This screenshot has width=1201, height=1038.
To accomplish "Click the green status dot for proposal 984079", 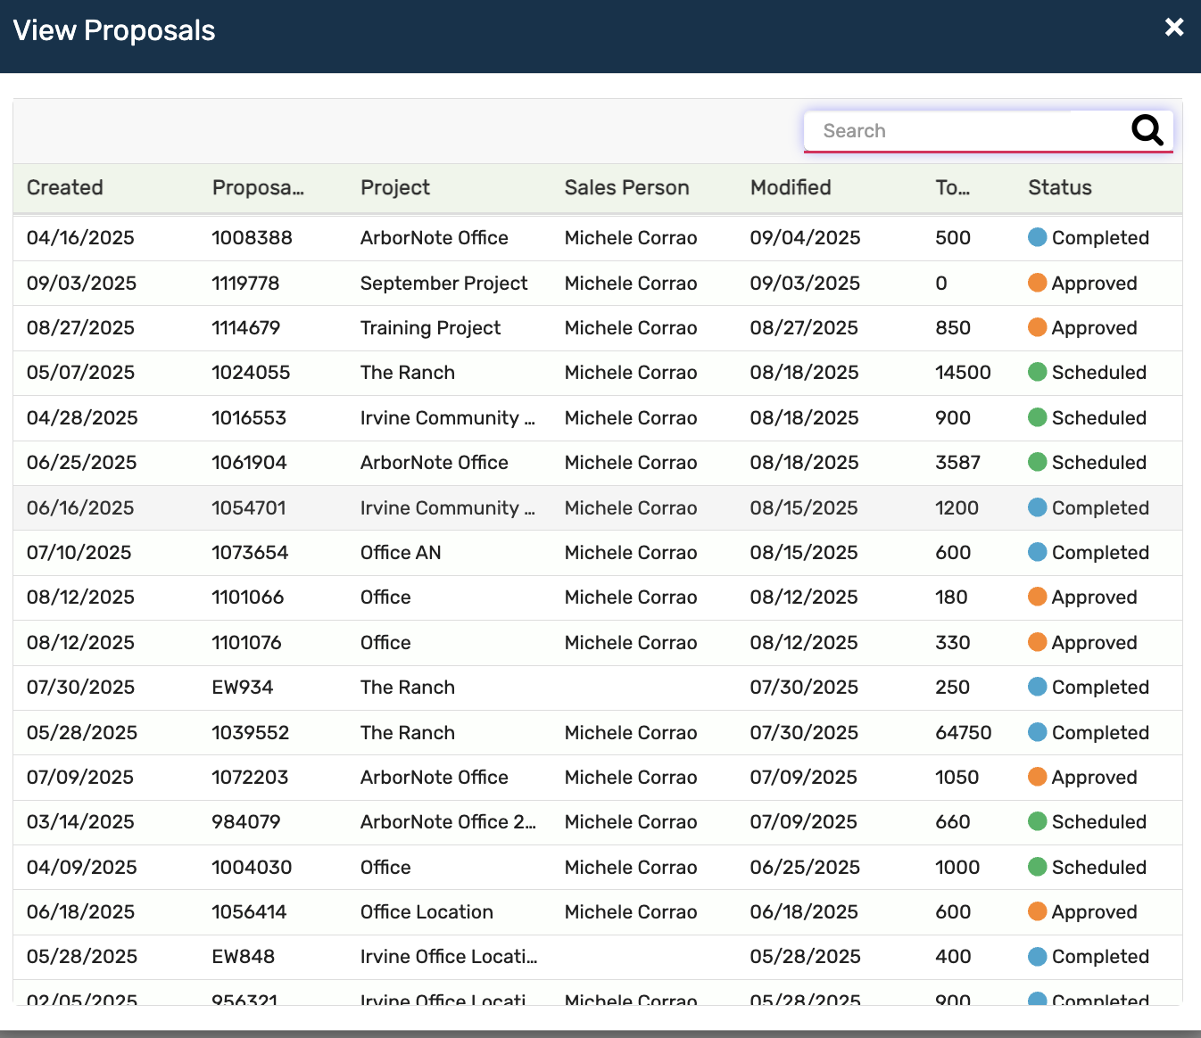I will coord(1037,821).
